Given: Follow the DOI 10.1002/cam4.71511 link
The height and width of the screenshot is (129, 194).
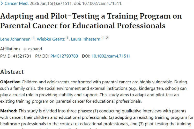Looking at the screenshot, I should click(111, 56).
